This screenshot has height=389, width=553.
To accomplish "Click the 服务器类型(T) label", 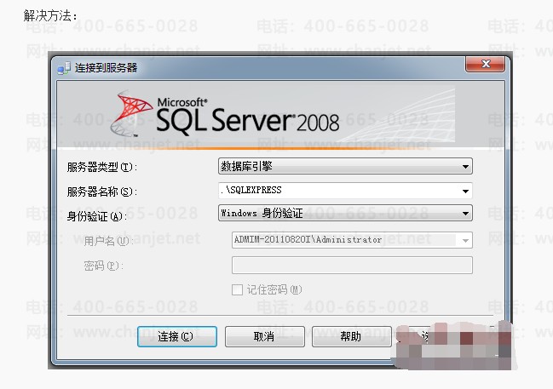I will (x=102, y=167).
